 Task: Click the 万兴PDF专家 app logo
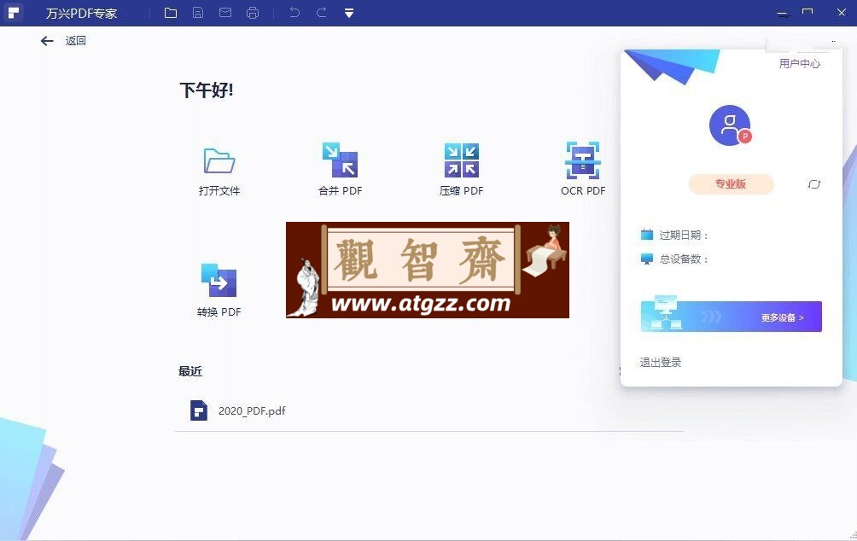pos(13,12)
